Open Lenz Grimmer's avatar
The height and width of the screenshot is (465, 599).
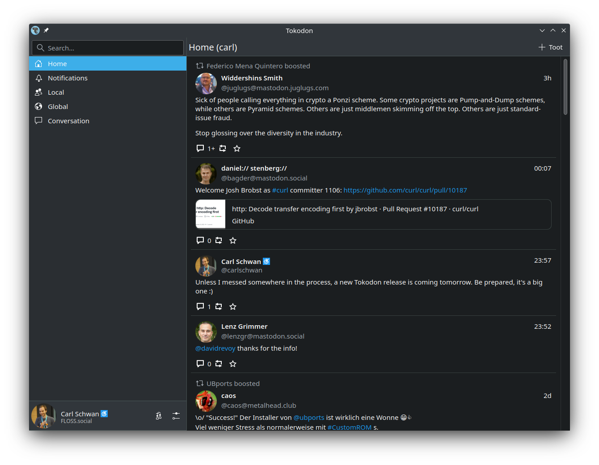pyautogui.click(x=206, y=332)
